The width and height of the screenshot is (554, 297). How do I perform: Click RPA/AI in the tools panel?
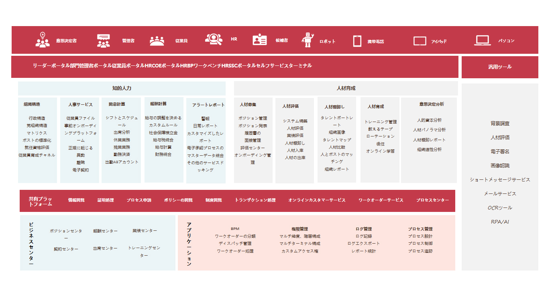[500, 222]
